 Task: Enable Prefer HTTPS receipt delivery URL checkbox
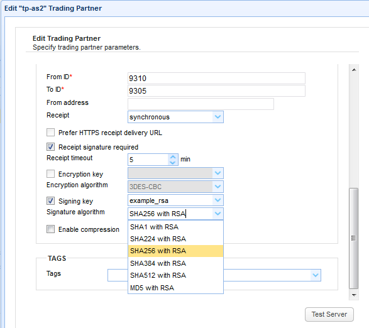(x=50, y=133)
